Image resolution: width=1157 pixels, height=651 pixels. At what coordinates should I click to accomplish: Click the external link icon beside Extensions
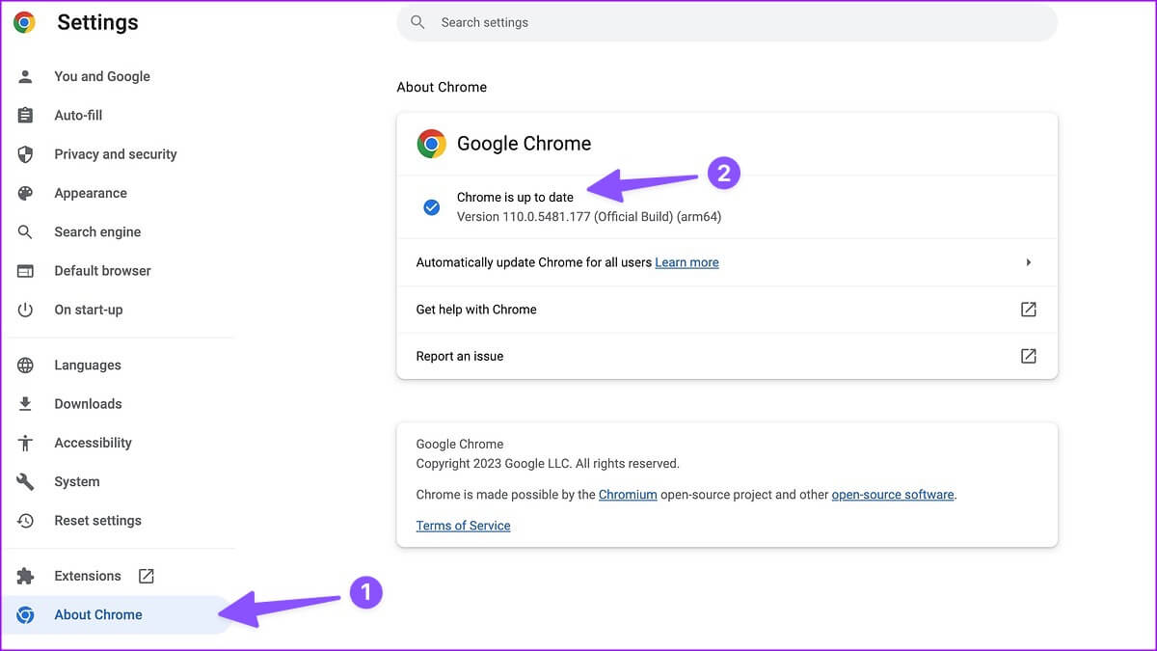coord(147,576)
